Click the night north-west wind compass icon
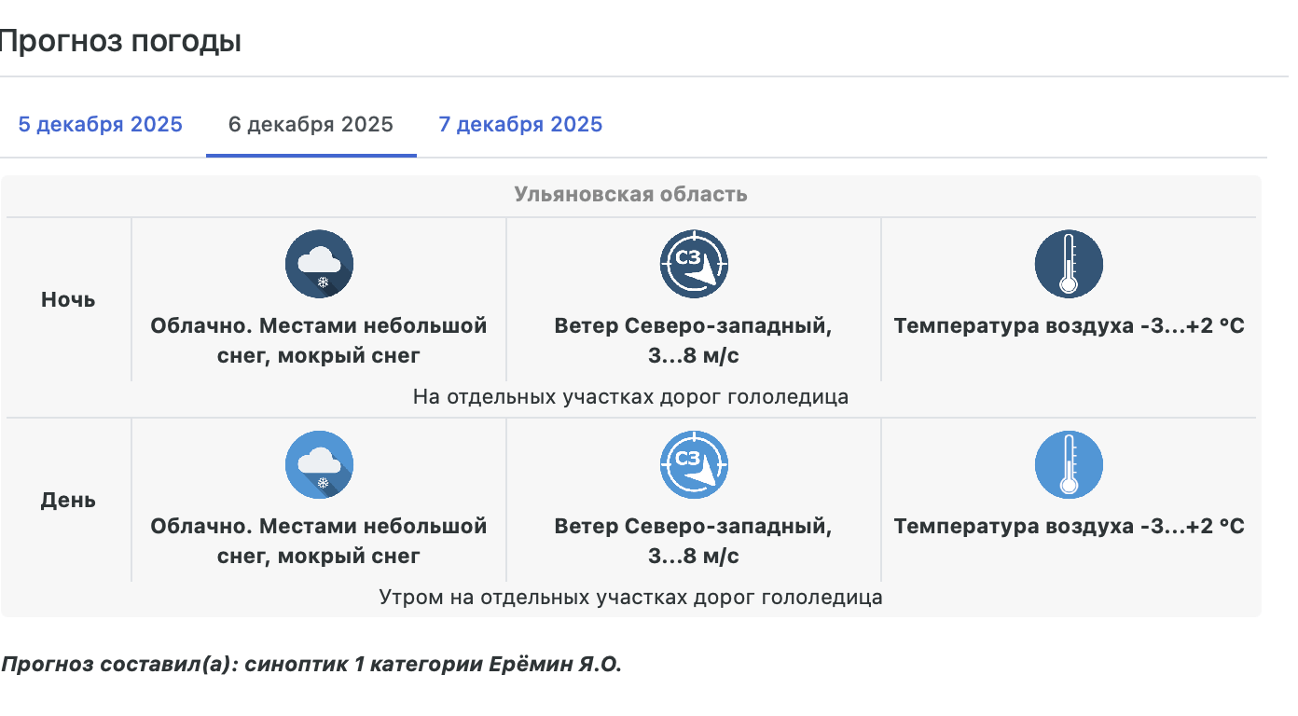 pos(694,264)
